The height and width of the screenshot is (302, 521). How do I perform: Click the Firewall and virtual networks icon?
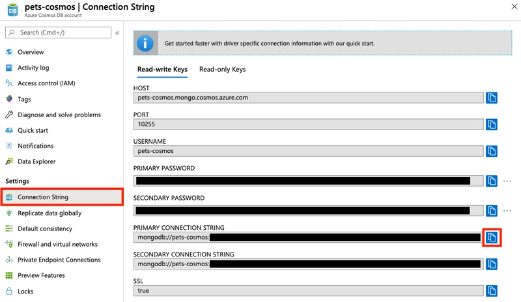(9, 244)
